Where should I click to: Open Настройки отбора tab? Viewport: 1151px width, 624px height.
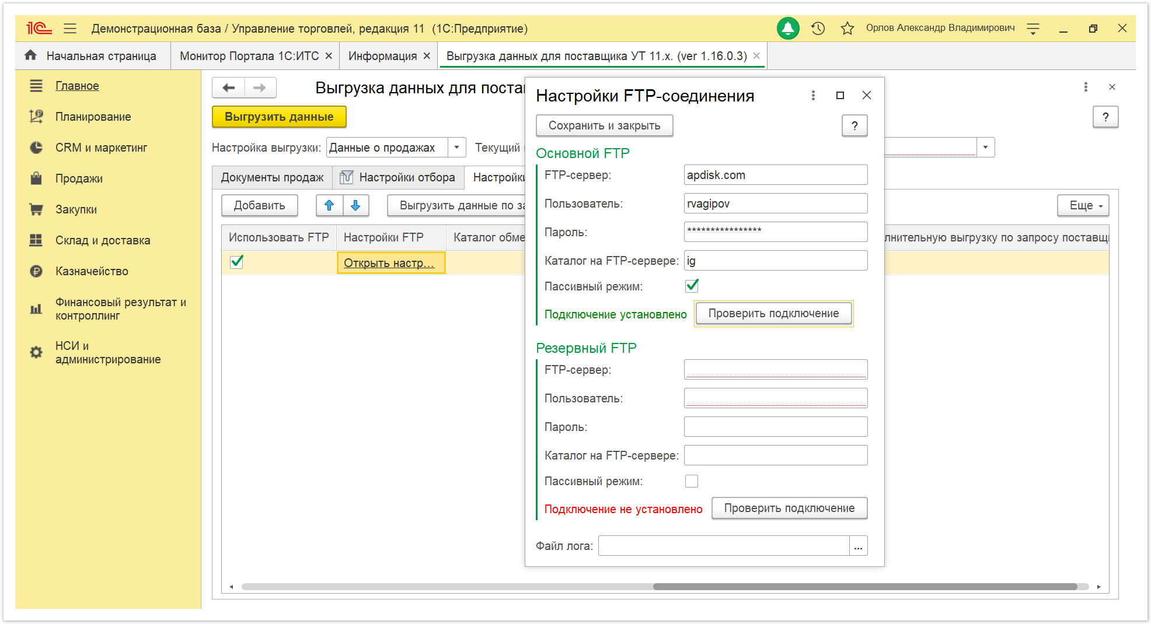click(x=398, y=177)
